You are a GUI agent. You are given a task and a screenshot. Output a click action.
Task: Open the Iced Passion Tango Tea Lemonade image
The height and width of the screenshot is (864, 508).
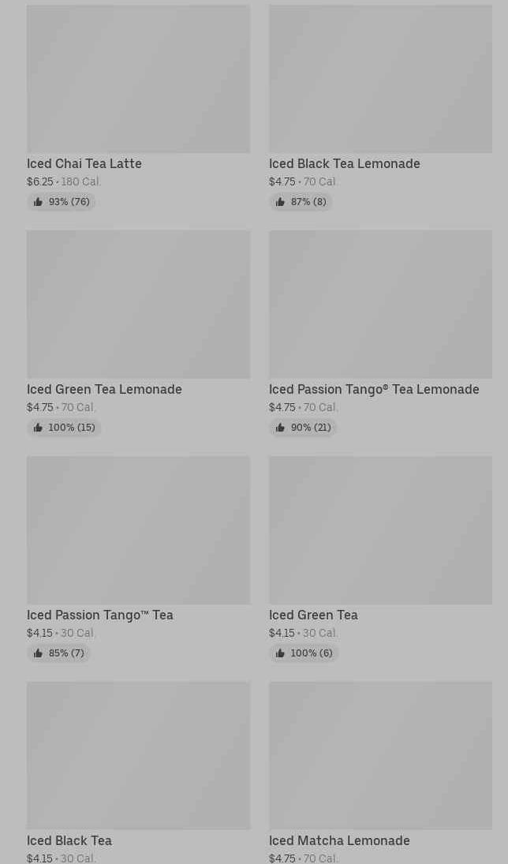(380, 305)
